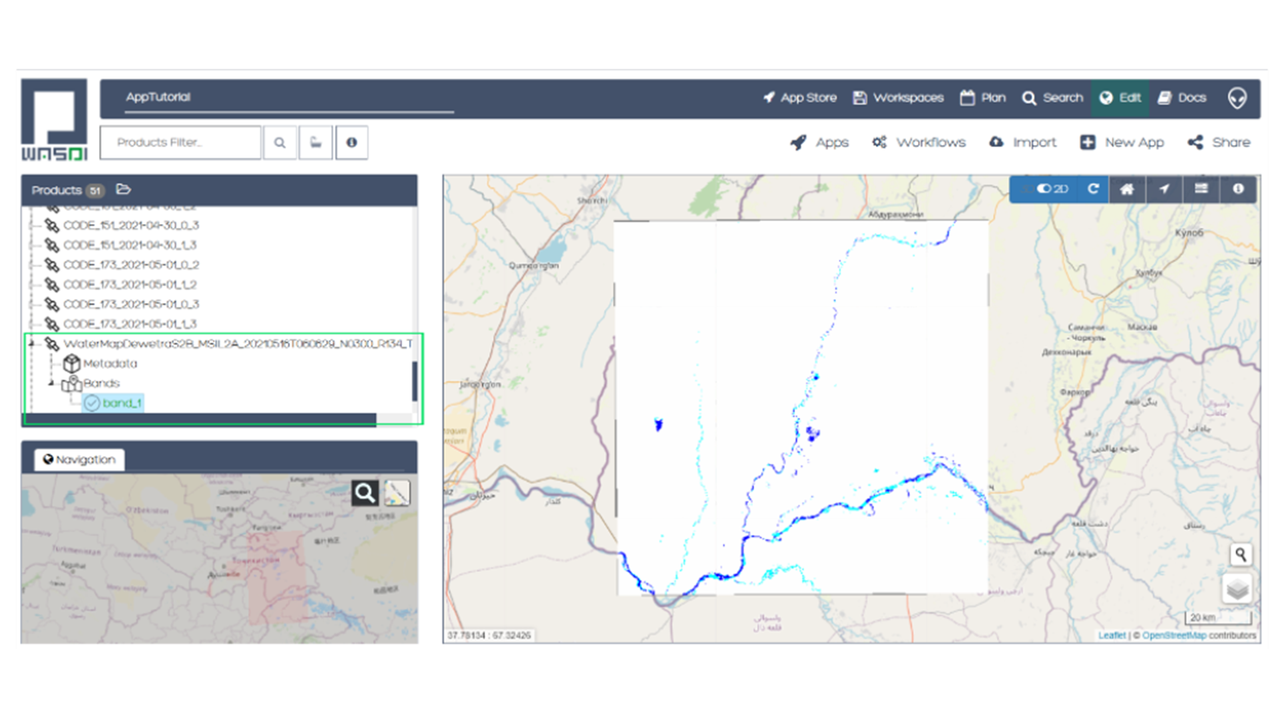The width and height of the screenshot is (1278, 718).
Task: Select the Navigation tab
Action: click(79, 459)
